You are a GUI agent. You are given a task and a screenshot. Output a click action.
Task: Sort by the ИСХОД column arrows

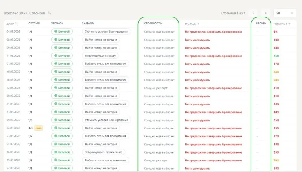tap(197, 24)
